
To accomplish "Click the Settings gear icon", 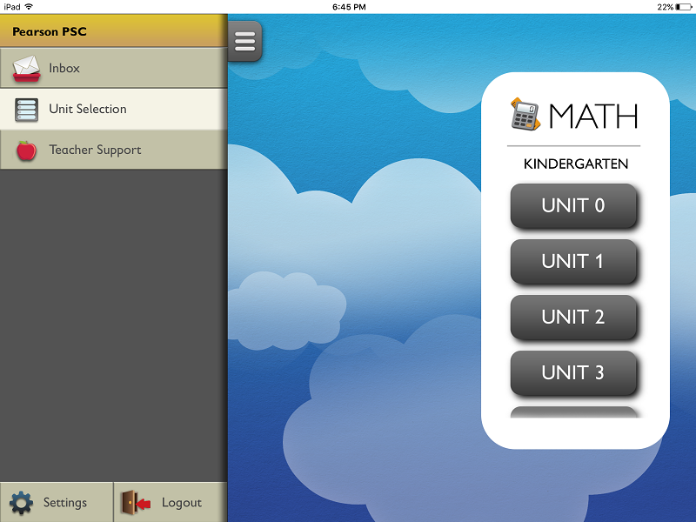I will click(21, 503).
